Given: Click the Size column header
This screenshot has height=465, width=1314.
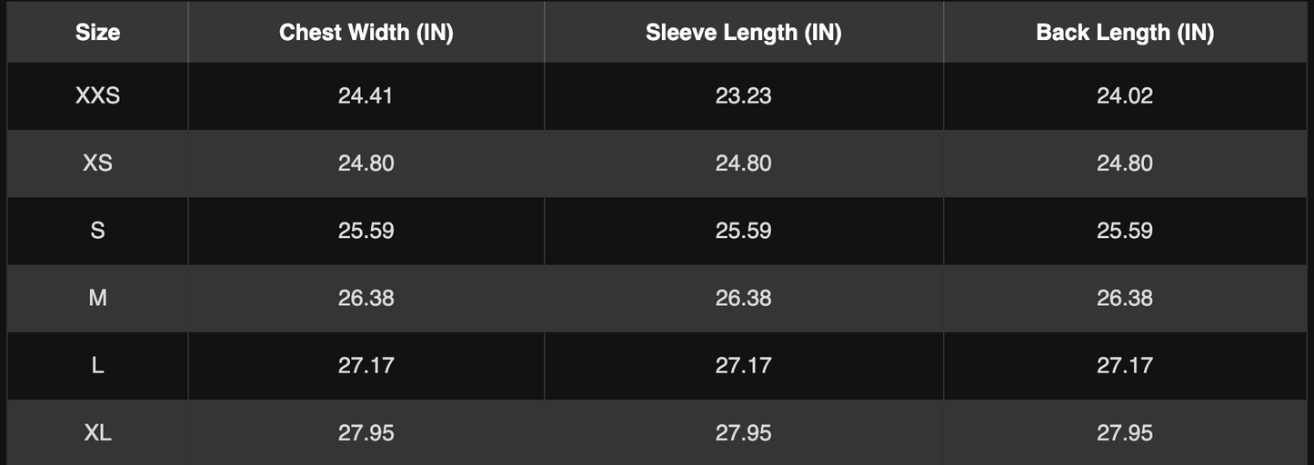Looking at the screenshot, I should pyautogui.click(x=97, y=33).
